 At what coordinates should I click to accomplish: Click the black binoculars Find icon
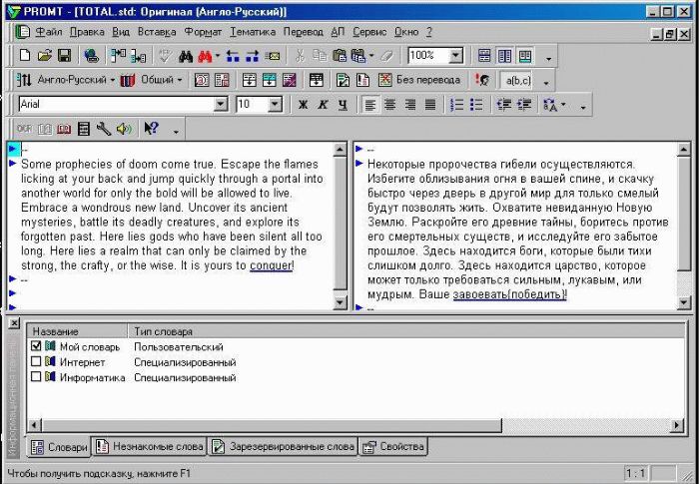186,56
